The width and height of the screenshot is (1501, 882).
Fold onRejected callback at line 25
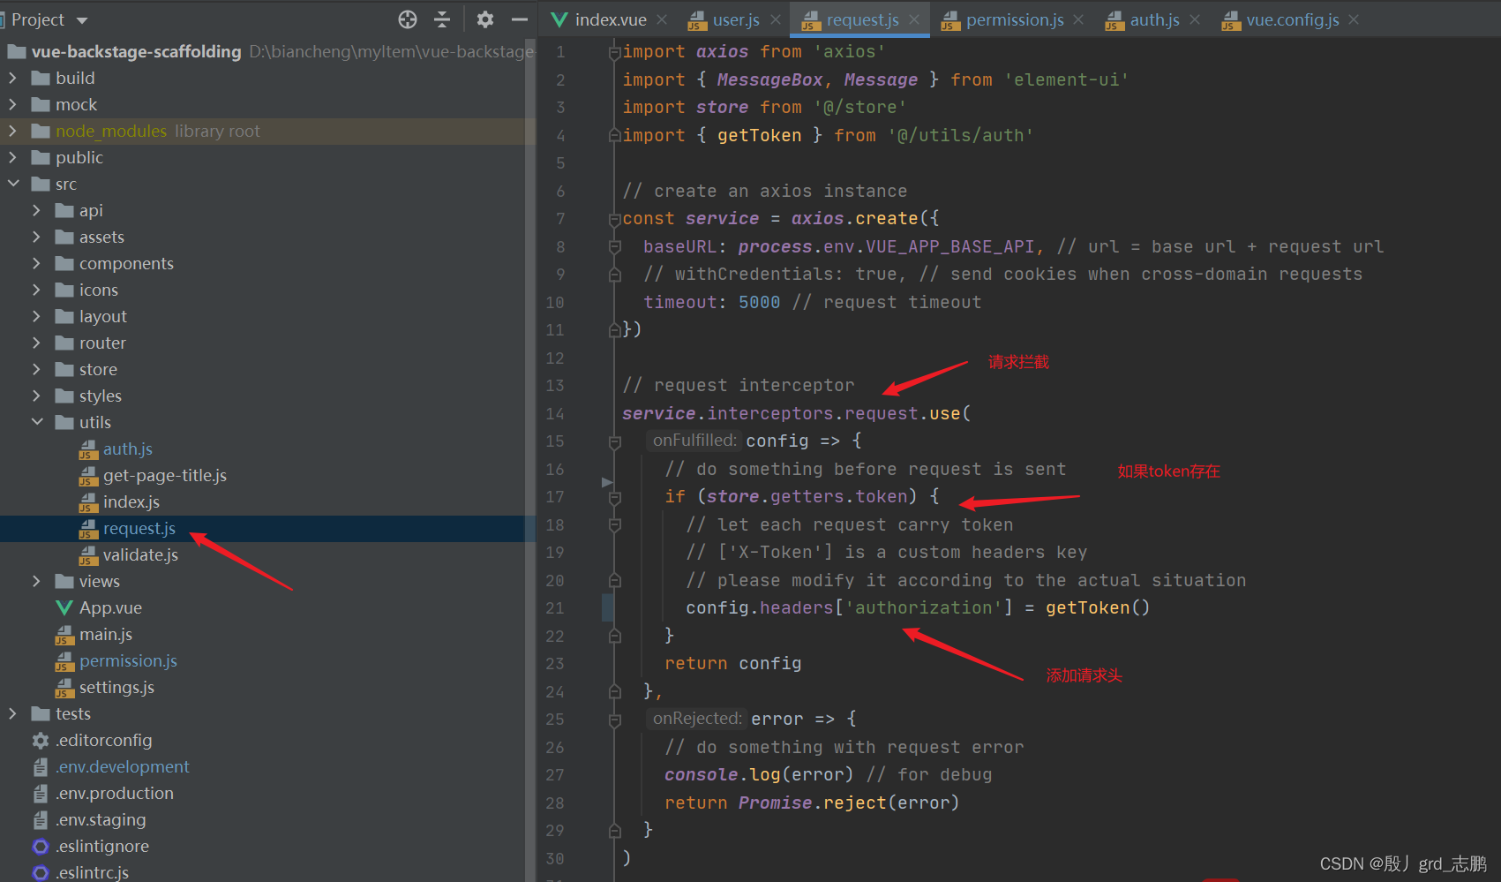614,720
